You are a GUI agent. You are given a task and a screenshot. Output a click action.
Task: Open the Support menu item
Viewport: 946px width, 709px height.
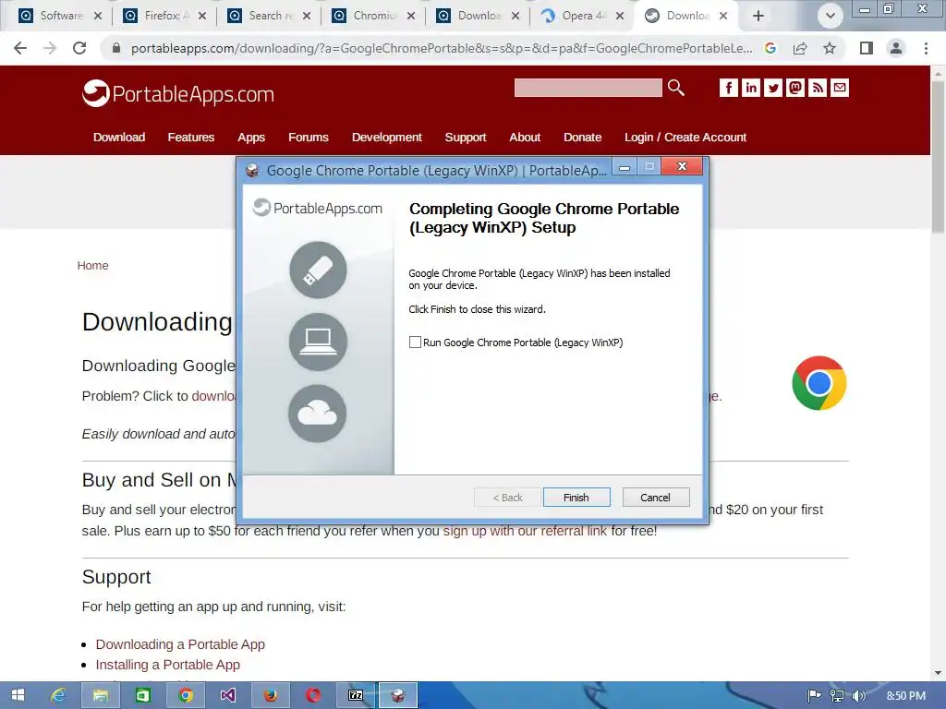point(466,138)
